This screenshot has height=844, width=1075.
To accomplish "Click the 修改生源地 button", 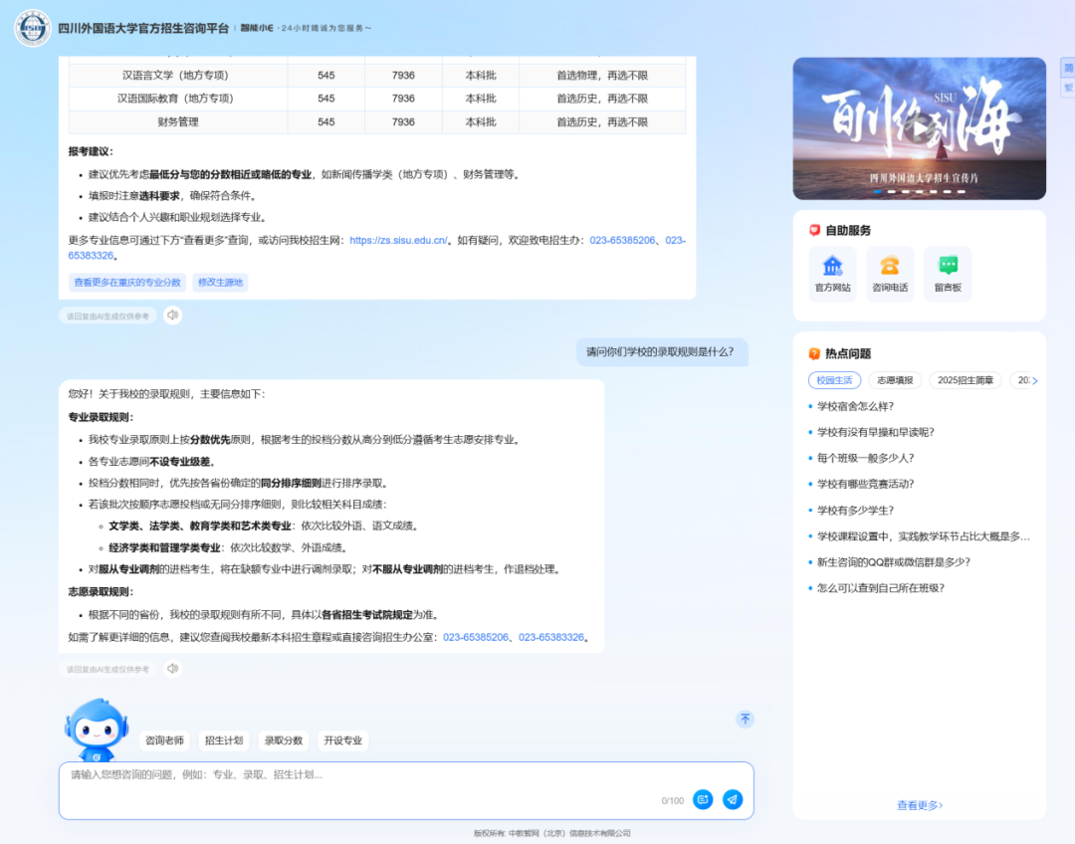I will tap(220, 283).
